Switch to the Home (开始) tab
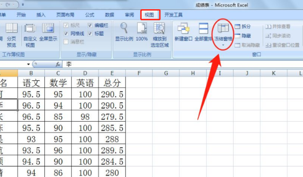Viewport: 303px width, 177px height. pyautogui.click(x=21, y=15)
